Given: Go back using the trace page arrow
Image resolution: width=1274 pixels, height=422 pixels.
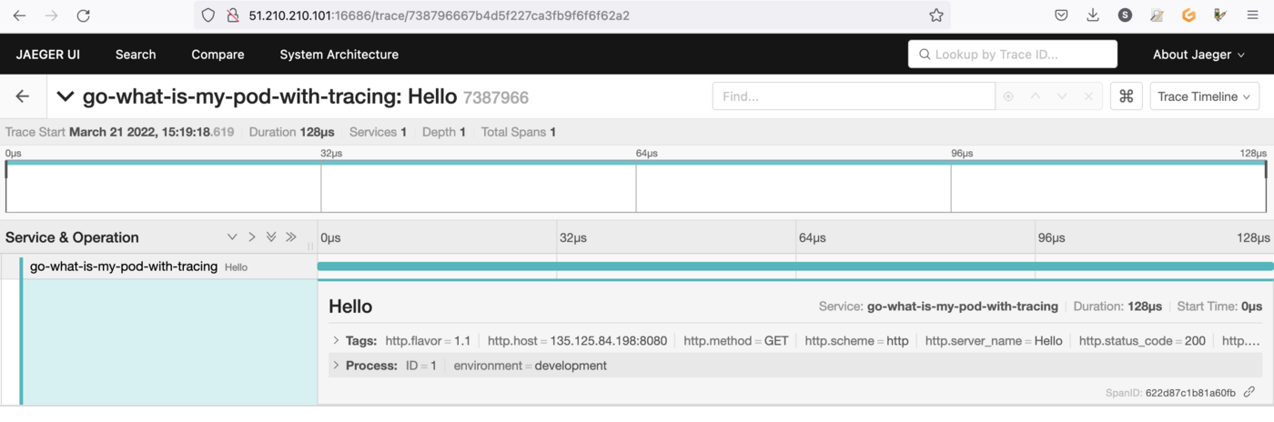Looking at the screenshot, I should click(x=23, y=96).
